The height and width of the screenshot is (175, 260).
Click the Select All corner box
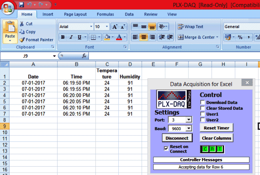5,64
